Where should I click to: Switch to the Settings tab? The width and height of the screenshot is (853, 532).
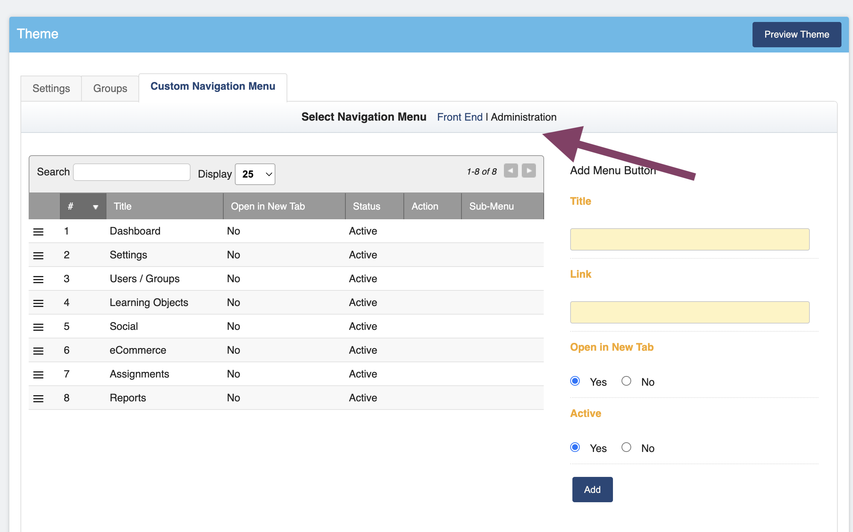[51, 88]
